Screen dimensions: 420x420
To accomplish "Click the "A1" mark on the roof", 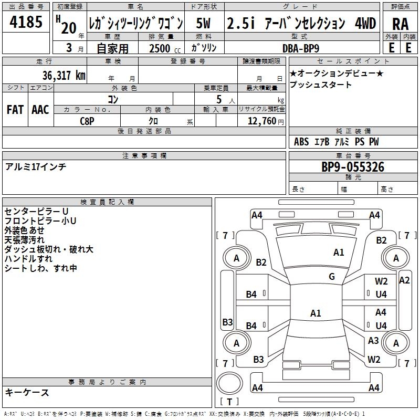I will tap(316, 313).
